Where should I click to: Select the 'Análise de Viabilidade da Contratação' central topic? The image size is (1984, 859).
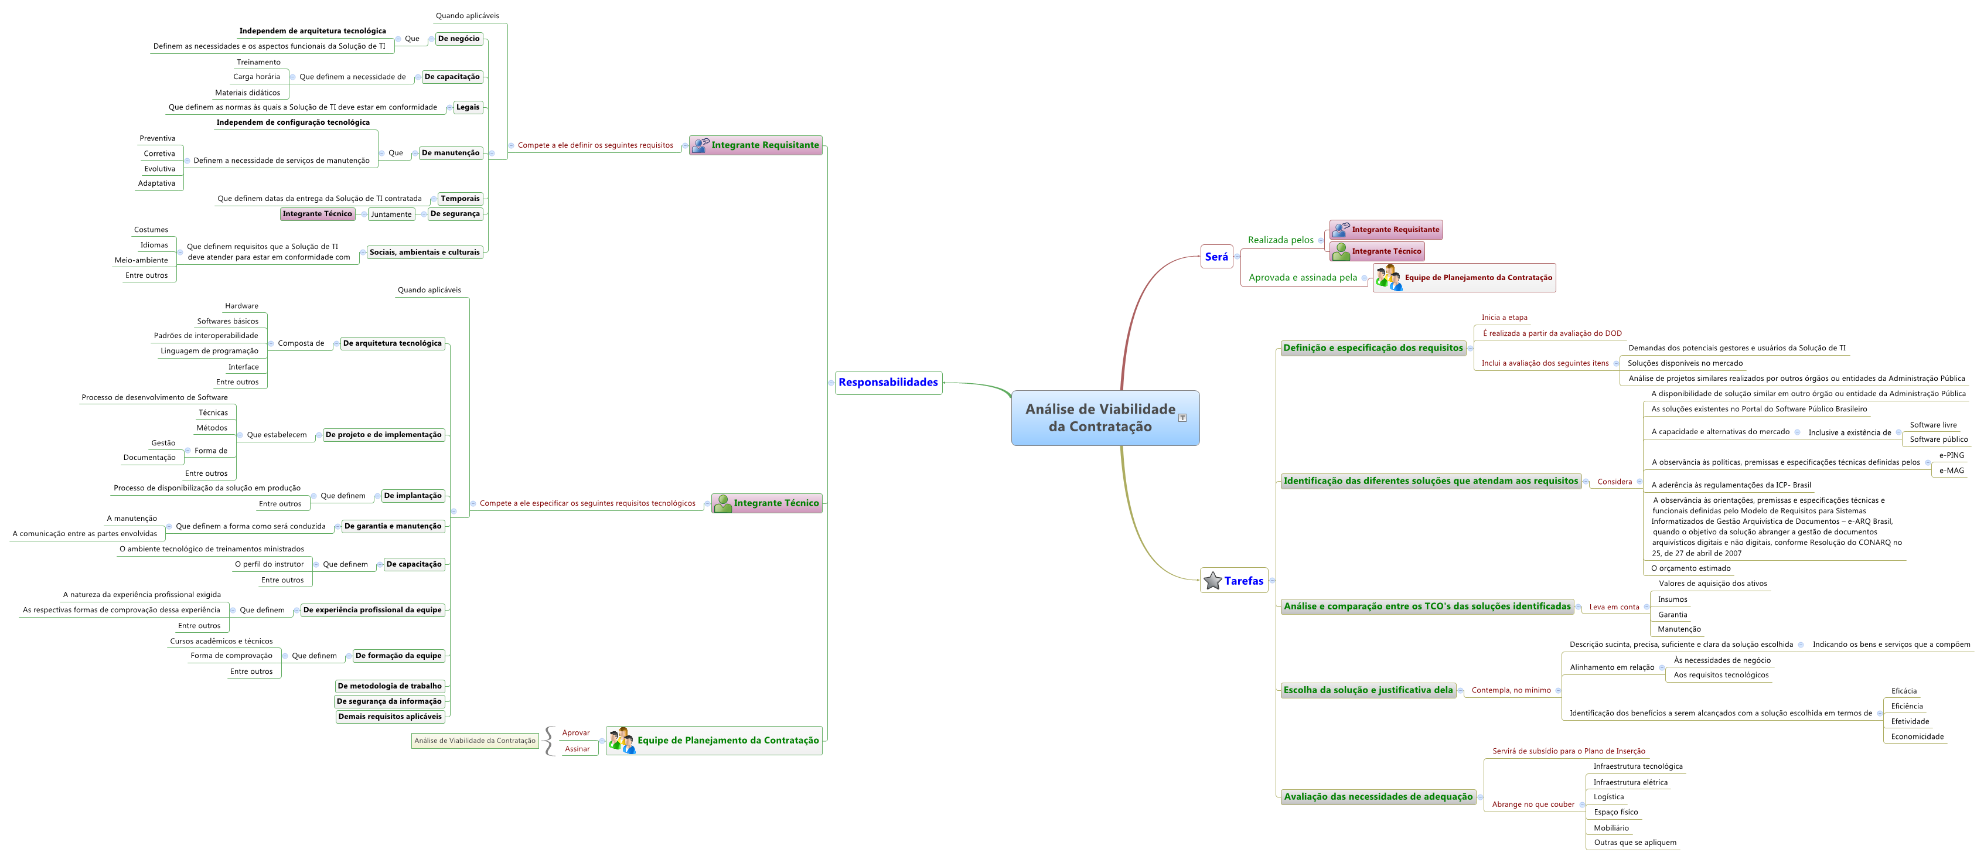coord(1100,418)
